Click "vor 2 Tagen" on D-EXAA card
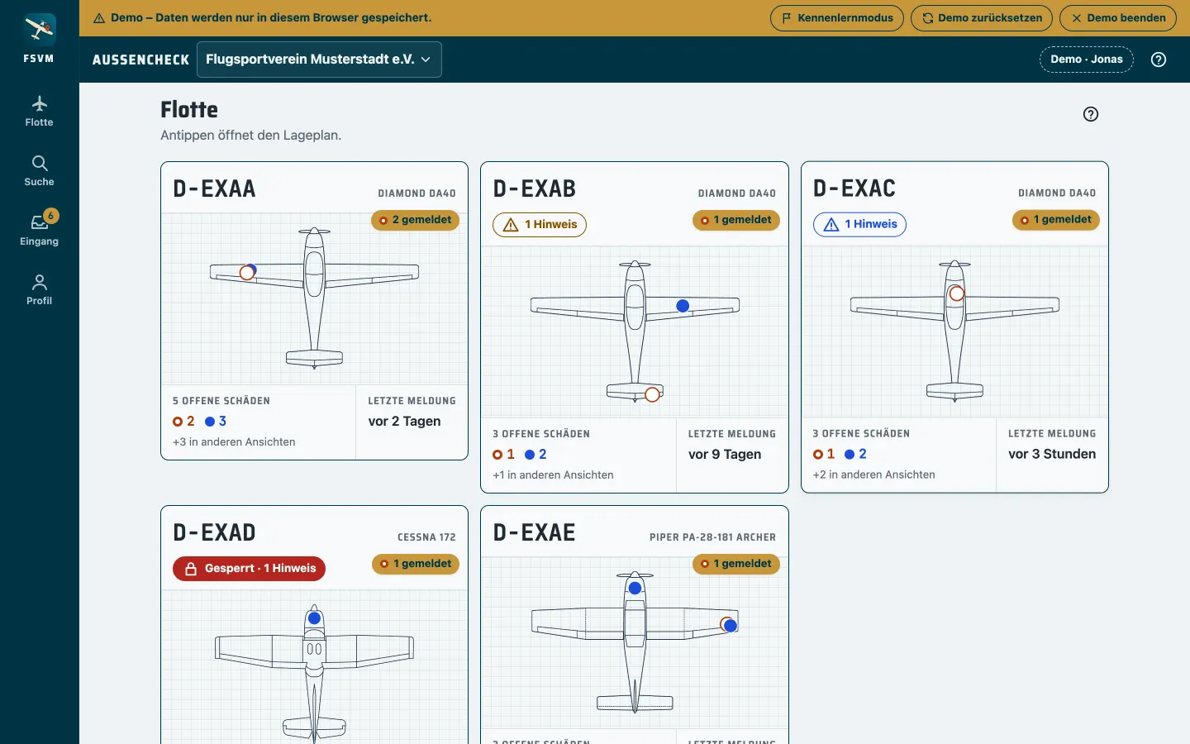This screenshot has width=1190, height=744. pos(404,422)
